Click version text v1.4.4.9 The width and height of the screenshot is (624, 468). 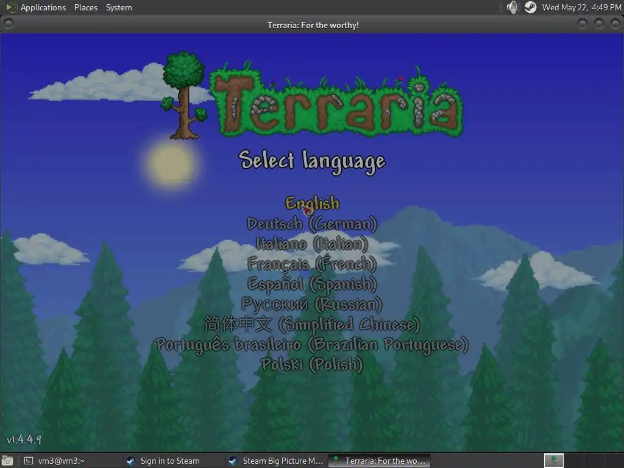[x=24, y=439]
